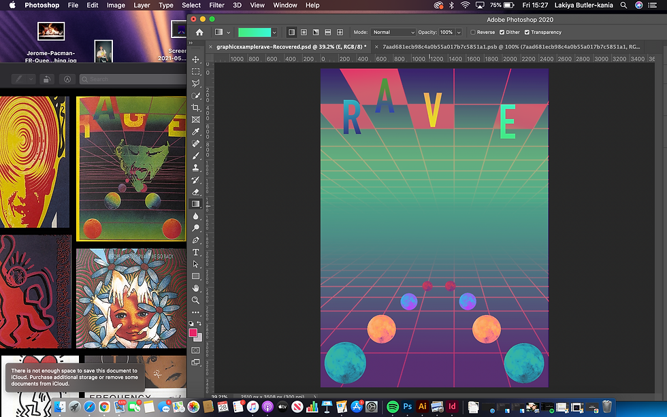Open Jerome-Pacman desktop image thumbnail
The image size is (667, 417).
click(x=51, y=31)
